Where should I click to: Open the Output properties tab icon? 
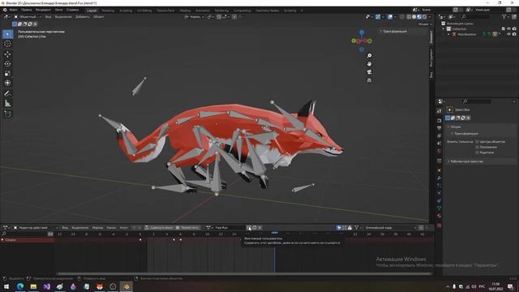pyautogui.click(x=440, y=128)
